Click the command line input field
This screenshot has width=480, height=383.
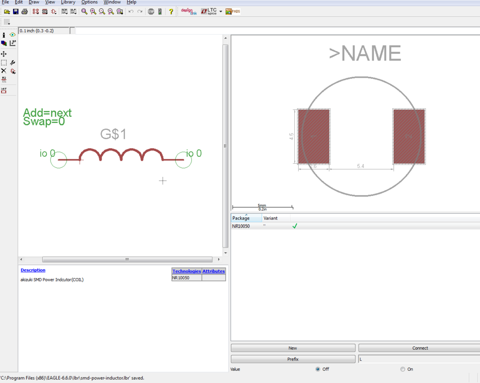click(x=277, y=31)
